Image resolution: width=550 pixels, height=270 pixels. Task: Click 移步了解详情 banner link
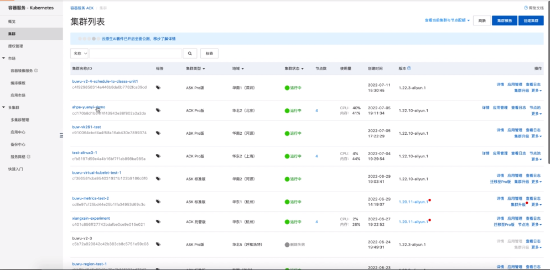click(x=164, y=39)
